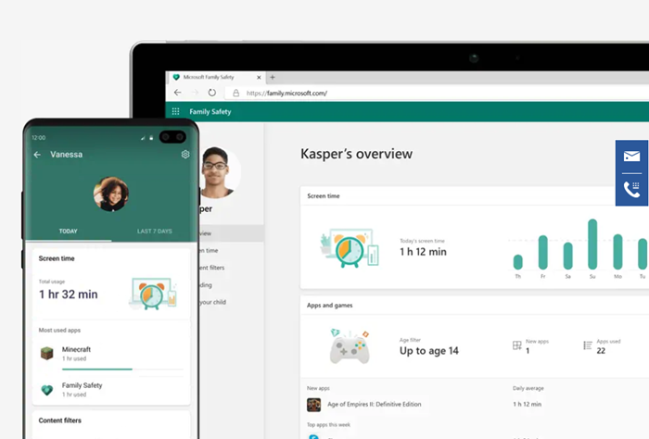Click the browser back arrow
Viewport: 649px width, 439px height.
tap(178, 93)
